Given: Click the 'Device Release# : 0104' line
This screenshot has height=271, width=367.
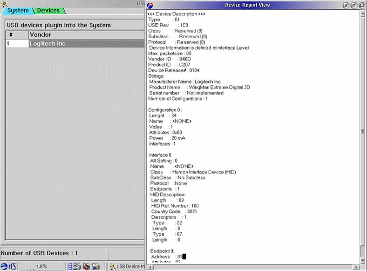Looking at the screenshot, I should (x=174, y=70).
